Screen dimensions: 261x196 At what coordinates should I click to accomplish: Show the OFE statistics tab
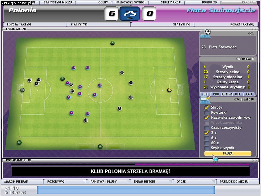click(205, 94)
